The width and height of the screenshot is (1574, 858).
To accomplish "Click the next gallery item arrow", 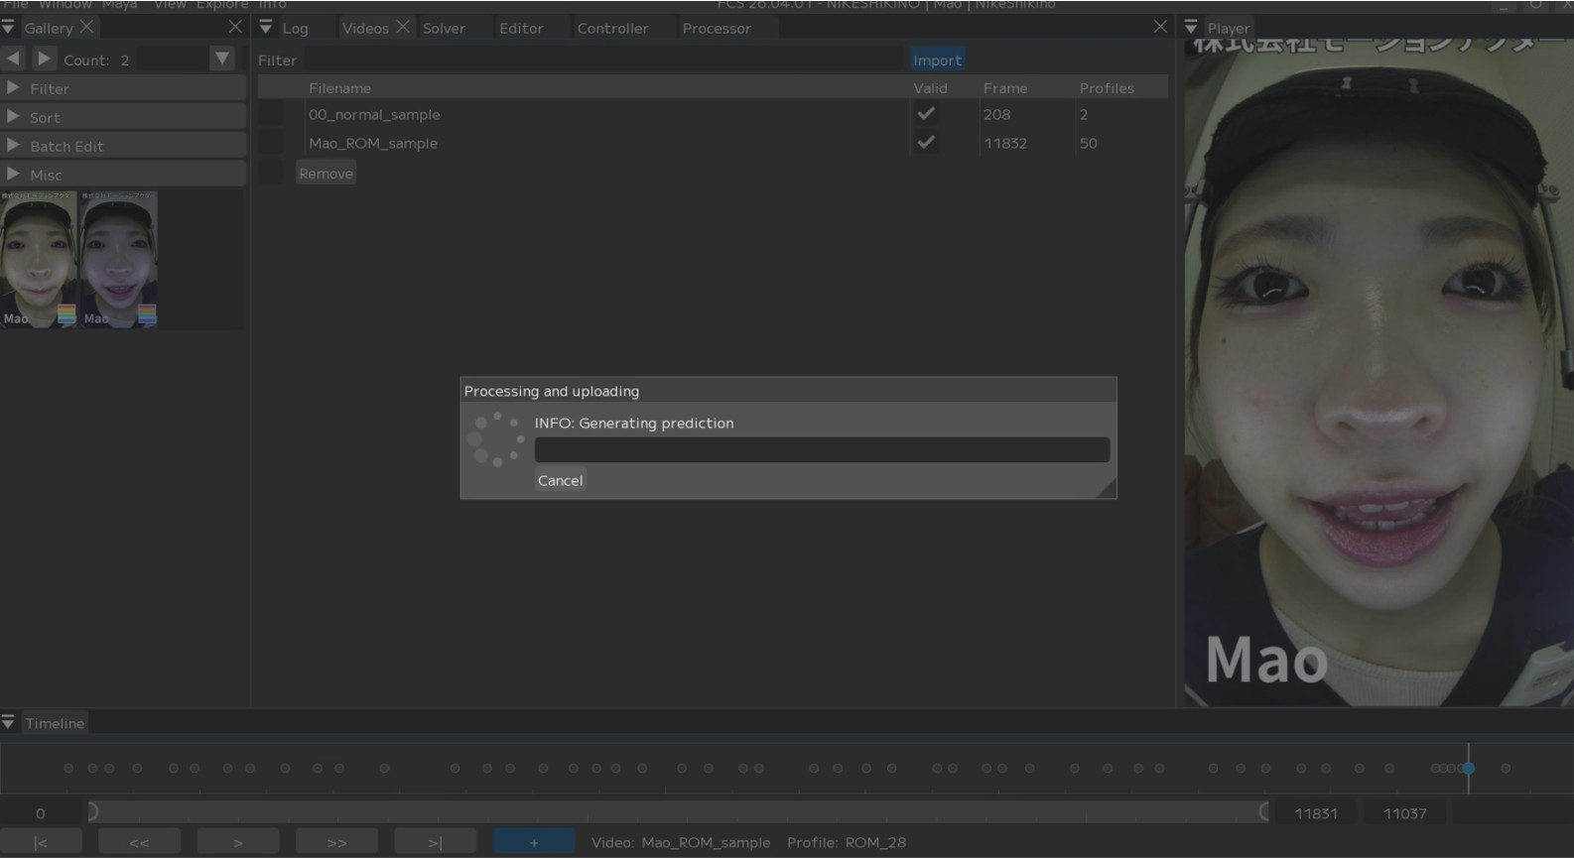I will pos(44,60).
